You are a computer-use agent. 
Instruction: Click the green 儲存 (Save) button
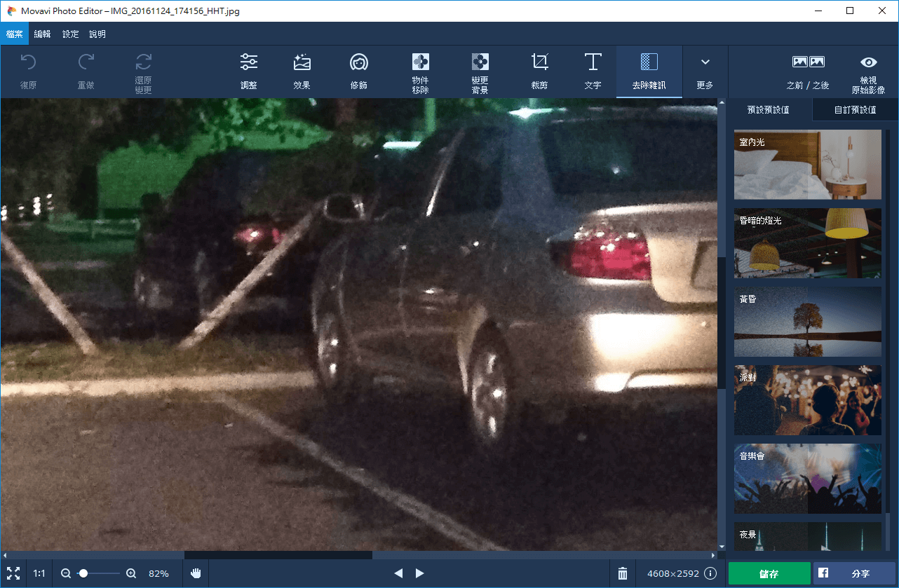(x=769, y=573)
